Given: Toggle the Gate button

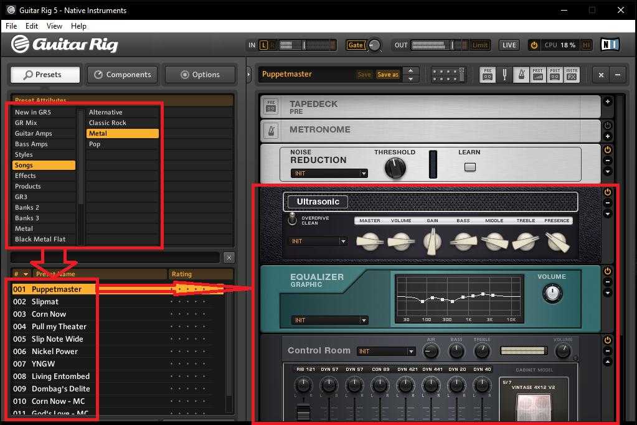Looking at the screenshot, I should [355, 45].
